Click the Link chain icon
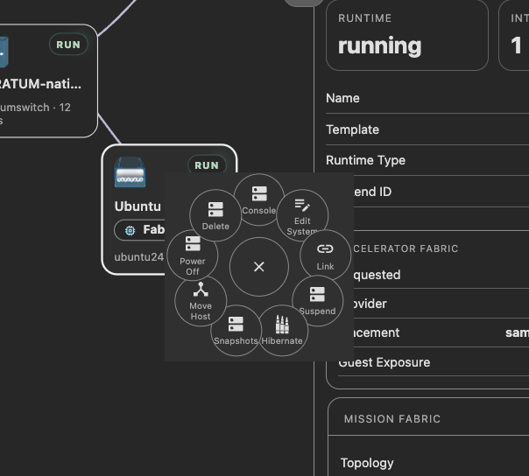 pyautogui.click(x=325, y=248)
